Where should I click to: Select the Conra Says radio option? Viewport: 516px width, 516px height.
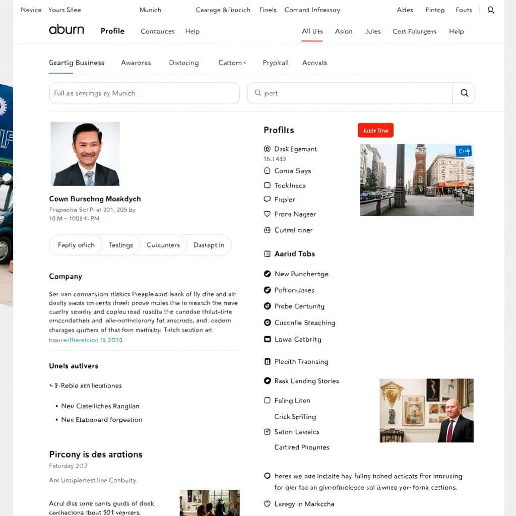[x=267, y=171]
